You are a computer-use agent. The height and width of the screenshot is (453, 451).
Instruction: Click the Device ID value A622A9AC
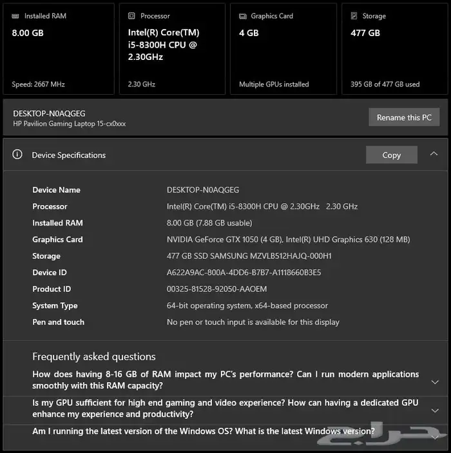244,273
